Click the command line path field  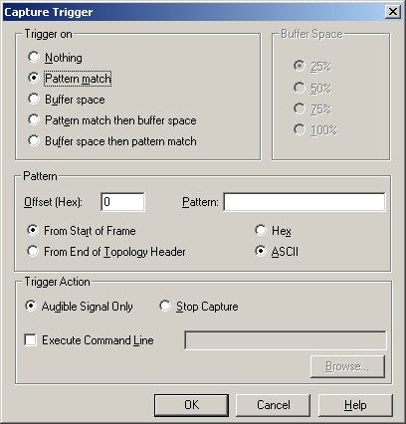(x=286, y=340)
